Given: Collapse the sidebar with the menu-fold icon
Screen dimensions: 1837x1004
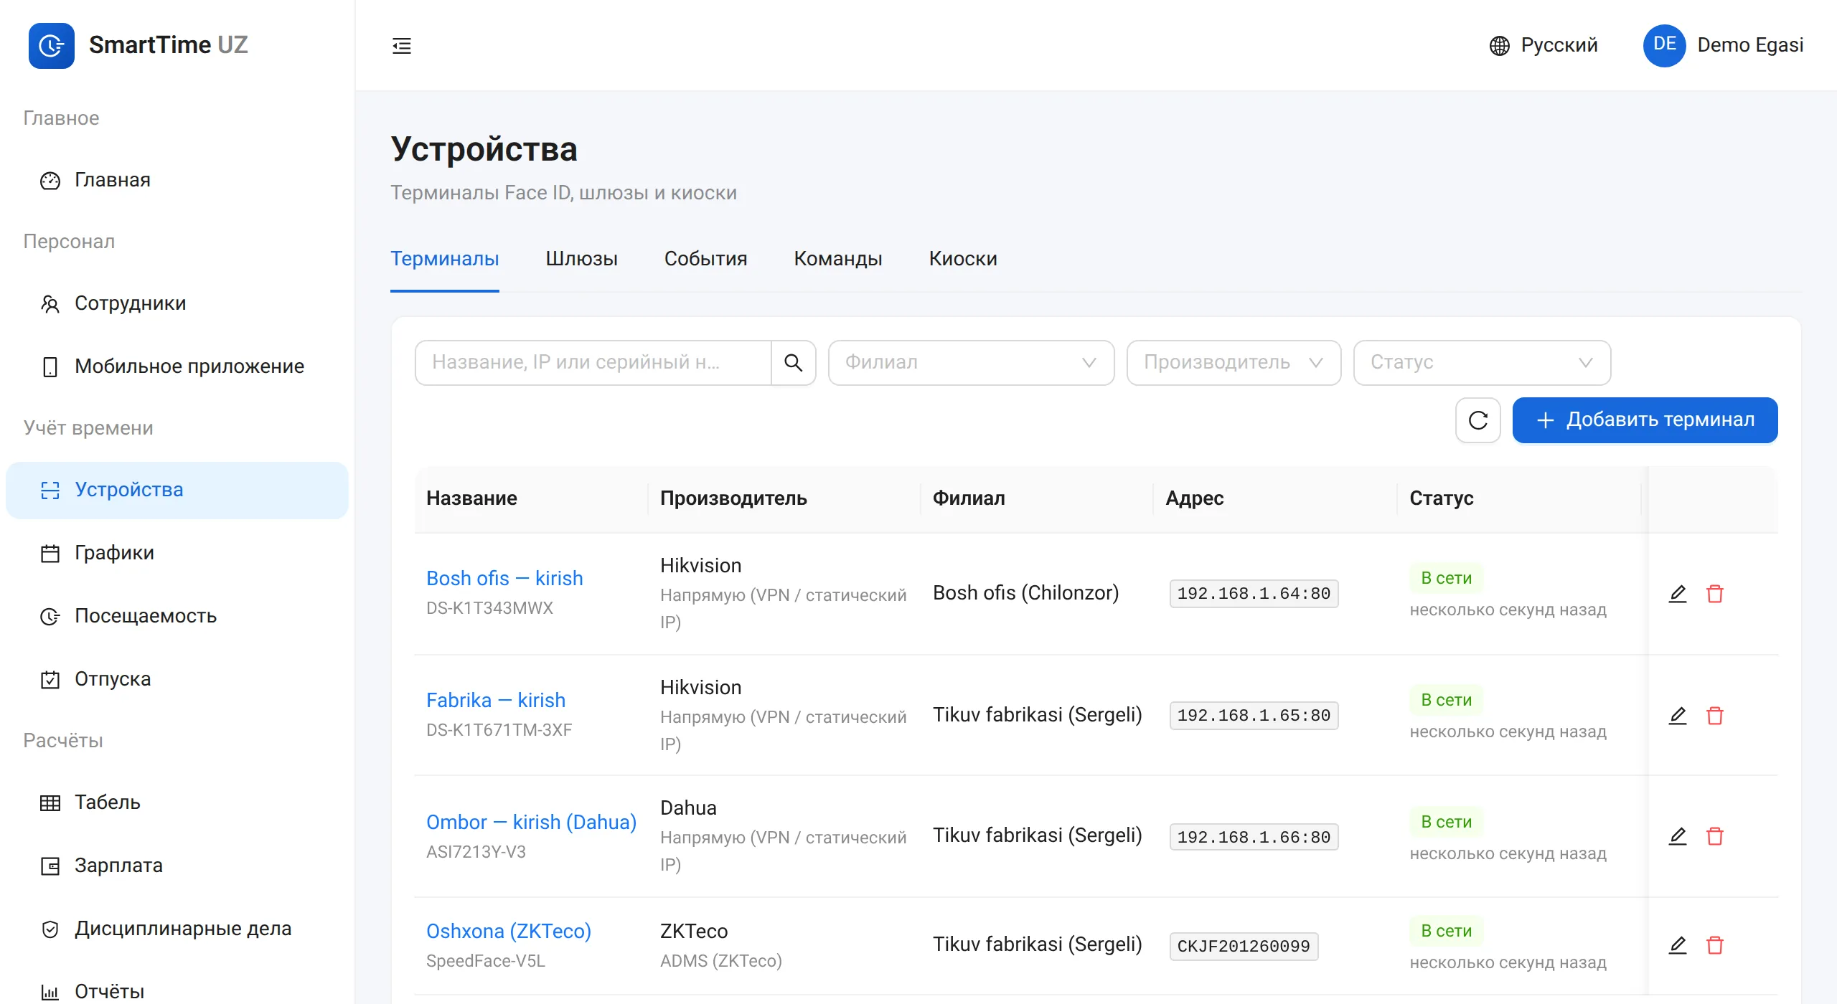Looking at the screenshot, I should tap(402, 46).
